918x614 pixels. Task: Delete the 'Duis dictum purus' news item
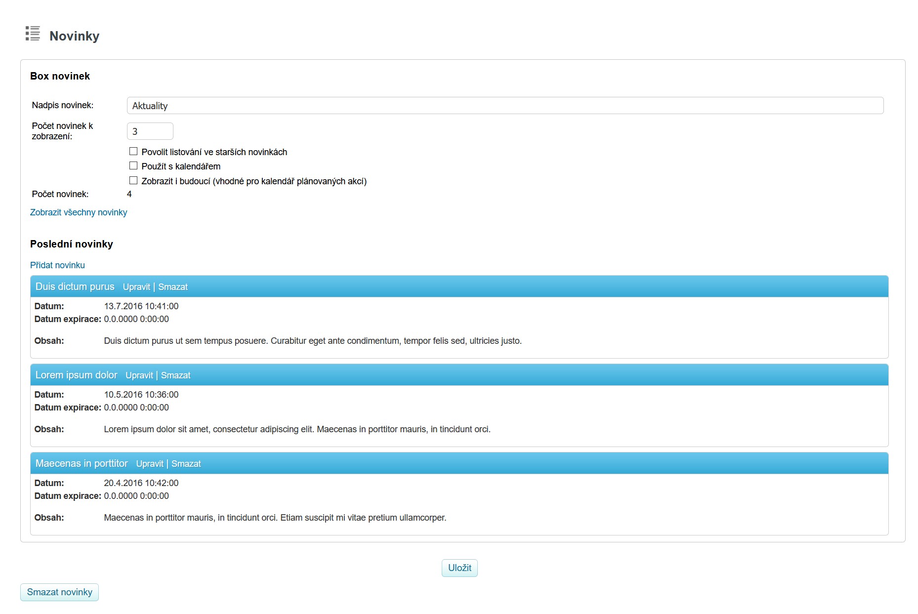point(173,287)
